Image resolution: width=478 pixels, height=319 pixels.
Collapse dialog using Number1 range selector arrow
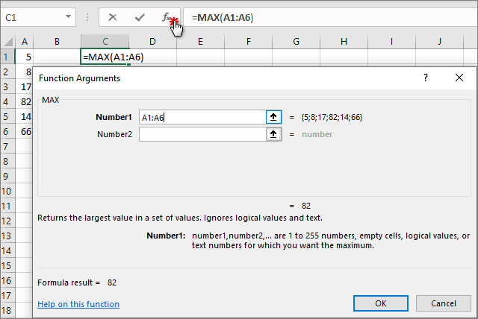point(273,117)
